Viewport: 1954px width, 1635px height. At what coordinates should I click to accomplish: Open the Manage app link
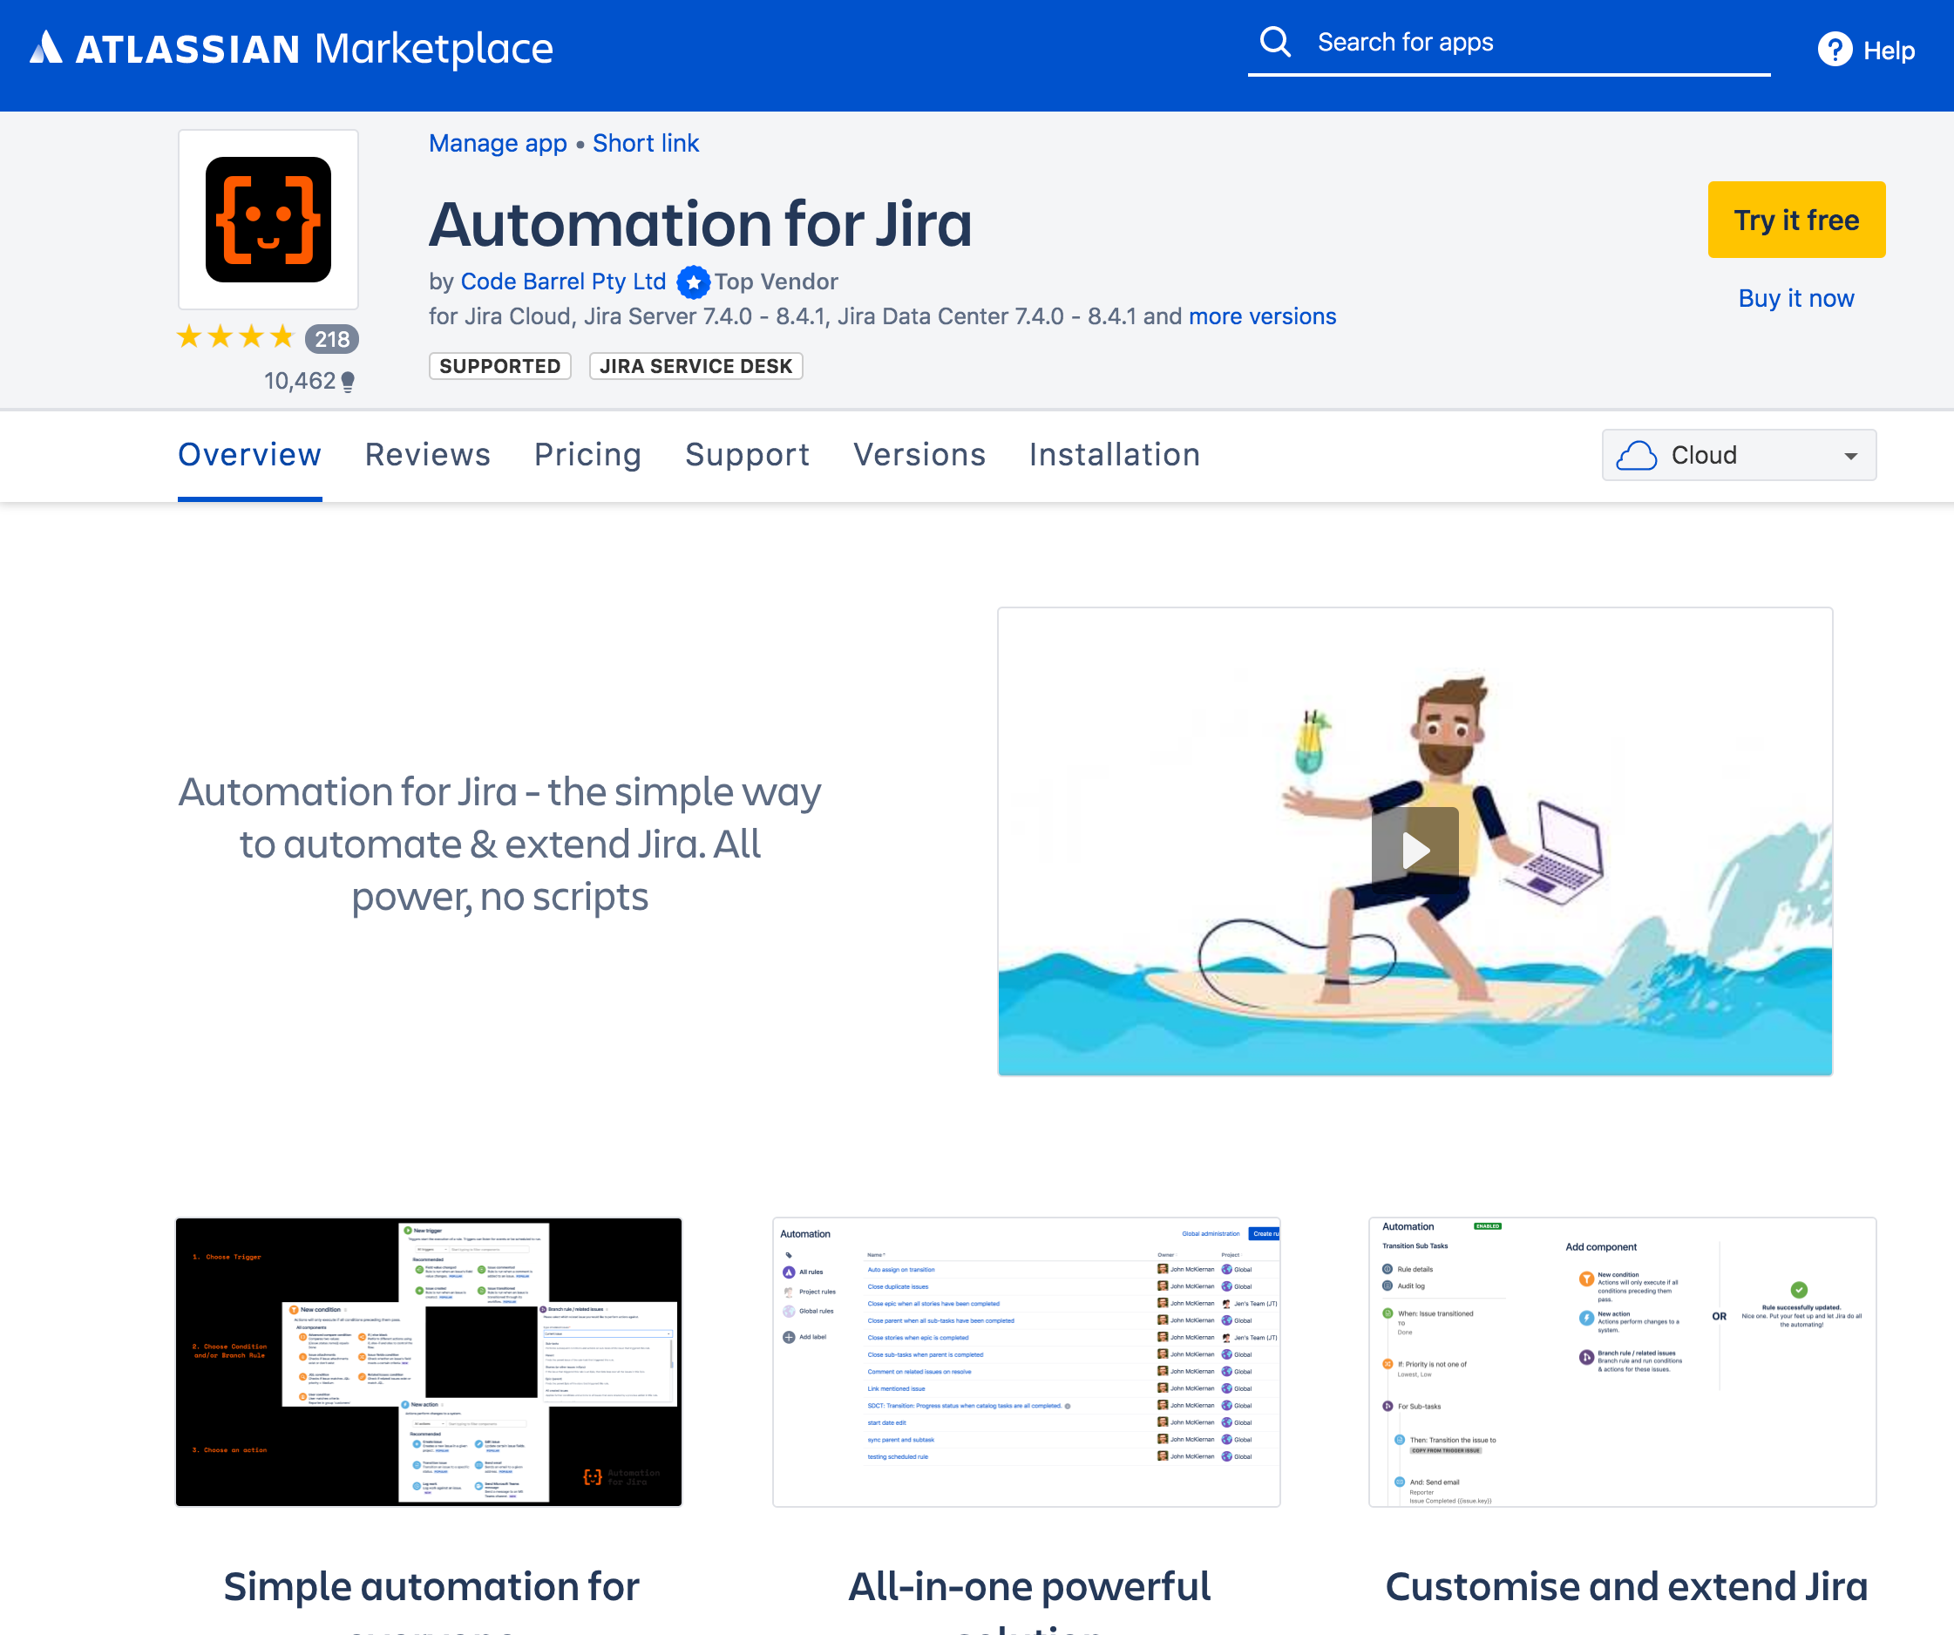pos(498,143)
